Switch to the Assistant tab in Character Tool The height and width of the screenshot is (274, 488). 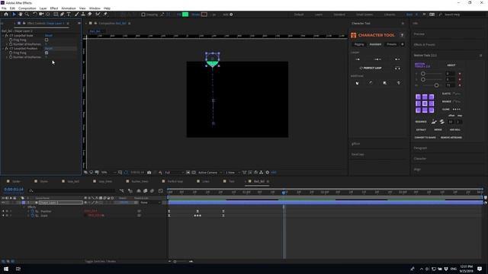tap(375, 44)
